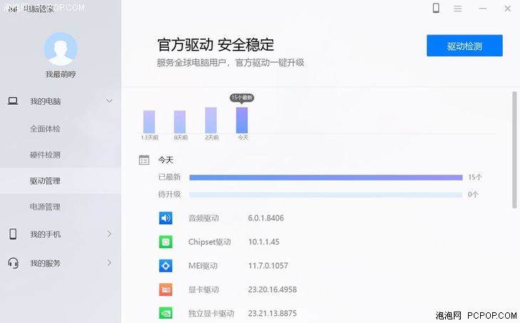Click the discrete GPU driver NVIDIA icon
The height and width of the screenshot is (323, 520).
pyautogui.click(x=165, y=313)
